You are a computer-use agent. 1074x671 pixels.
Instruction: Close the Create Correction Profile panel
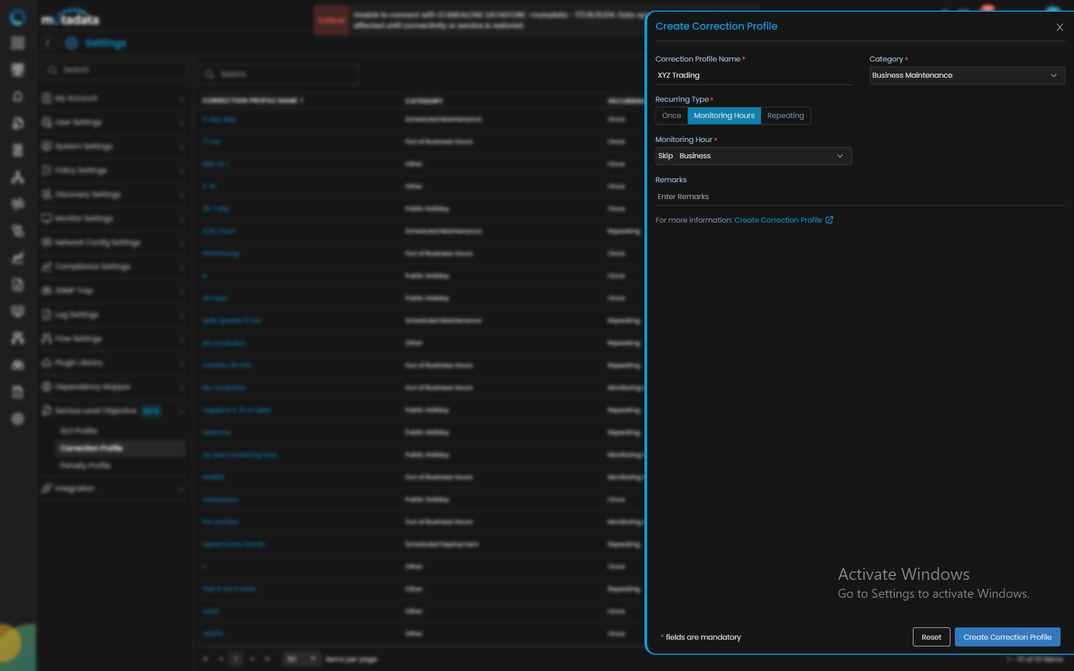(1059, 27)
